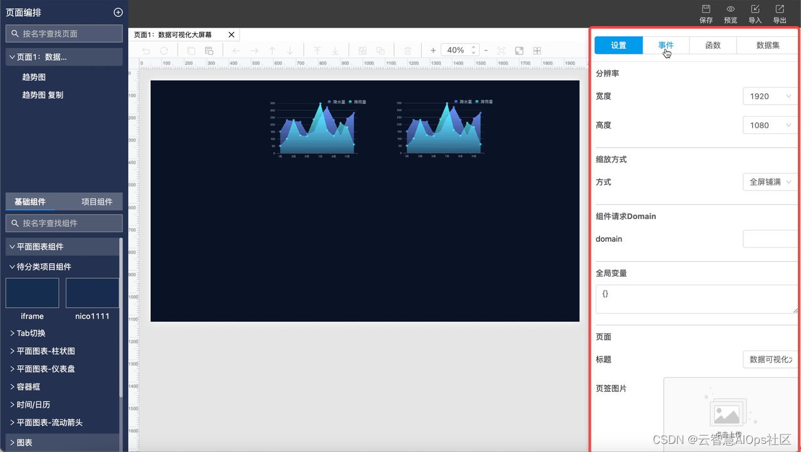
Task: Click the 页签图片 upload box
Action: click(730, 413)
